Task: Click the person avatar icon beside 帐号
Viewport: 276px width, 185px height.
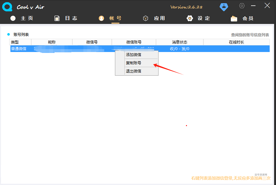Action: click(x=101, y=18)
